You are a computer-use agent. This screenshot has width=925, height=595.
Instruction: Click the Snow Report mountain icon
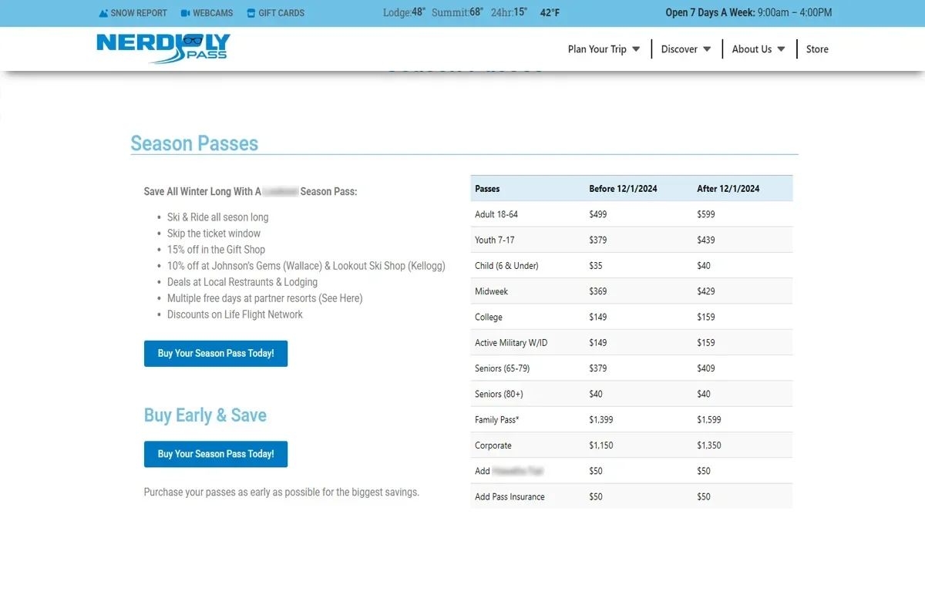pyautogui.click(x=103, y=13)
